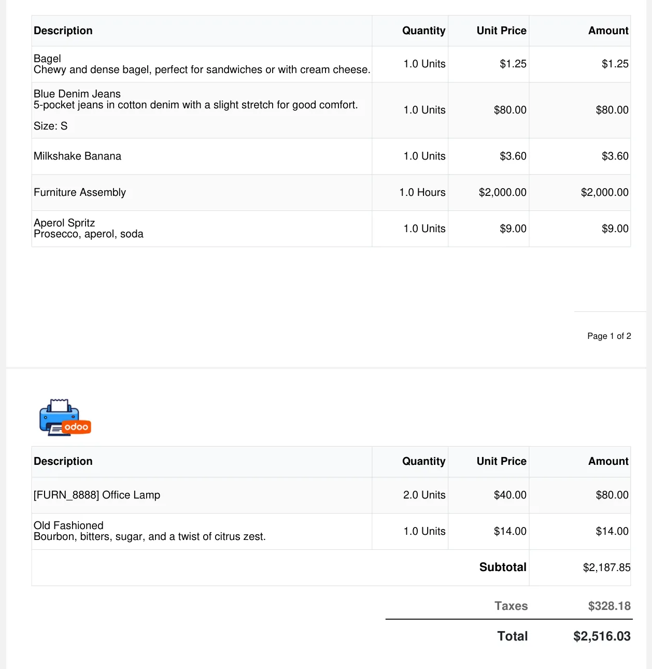The height and width of the screenshot is (669, 652).
Task: Click the Amount header on page two
Action: [x=608, y=461]
